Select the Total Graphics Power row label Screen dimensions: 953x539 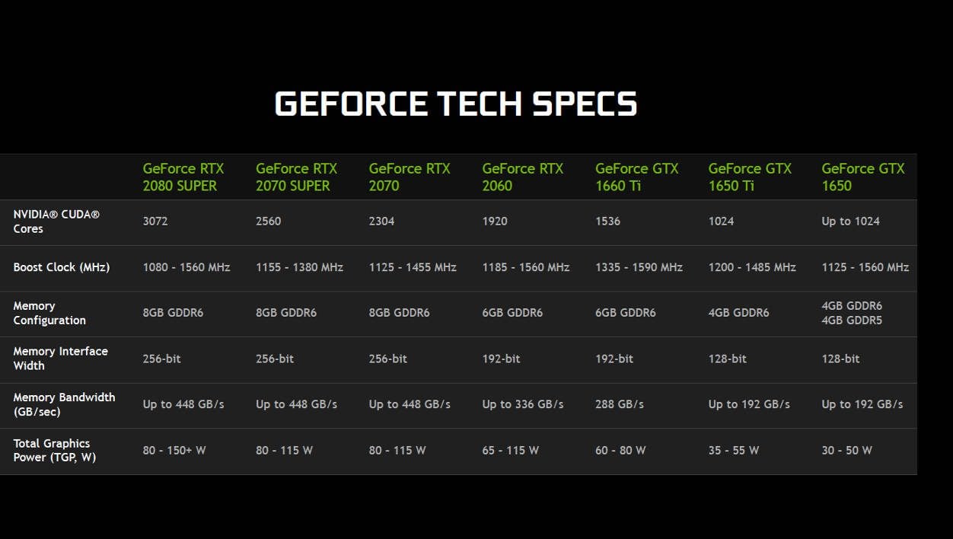pyautogui.click(x=55, y=450)
